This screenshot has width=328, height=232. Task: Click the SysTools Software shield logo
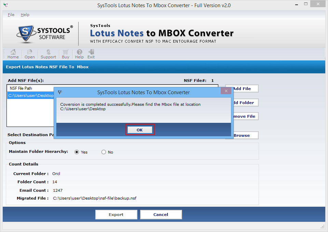26,33
